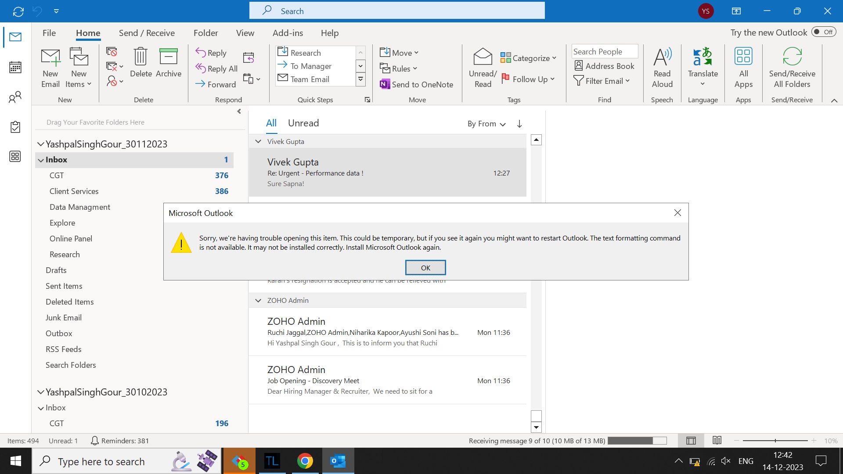Click Reply All in the ribbon
Screen dimensions: 843x474
click(x=216, y=68)
